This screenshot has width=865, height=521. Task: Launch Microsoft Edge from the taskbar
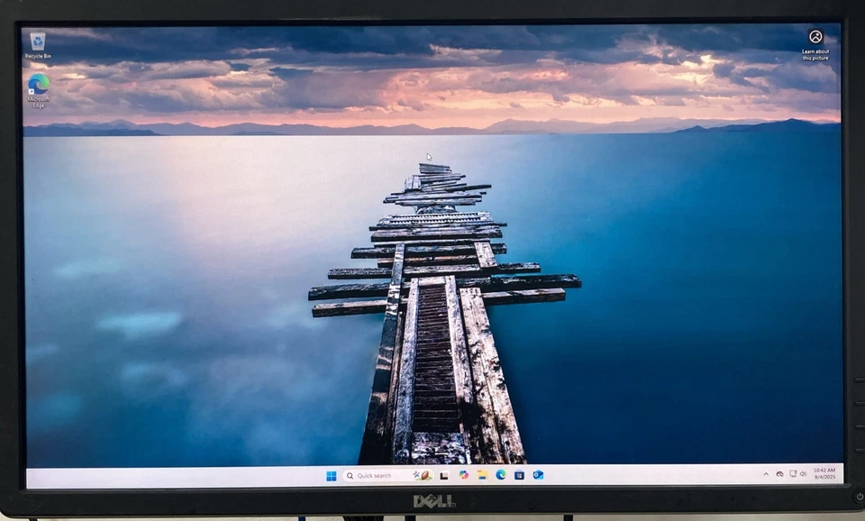(501, 475)
